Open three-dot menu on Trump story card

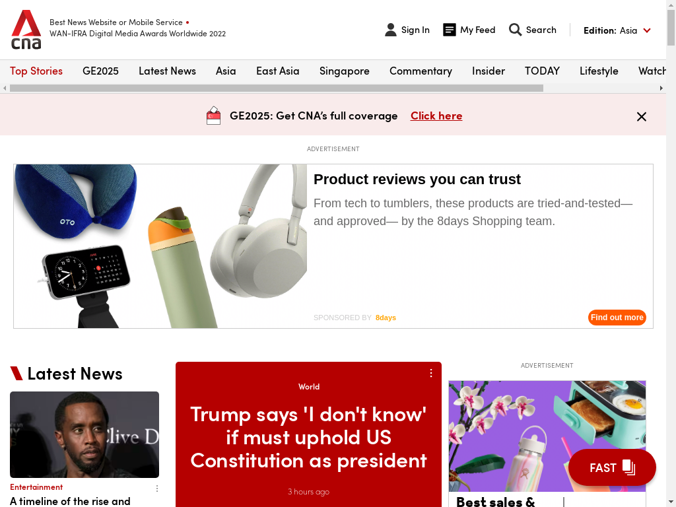(430, 374)
